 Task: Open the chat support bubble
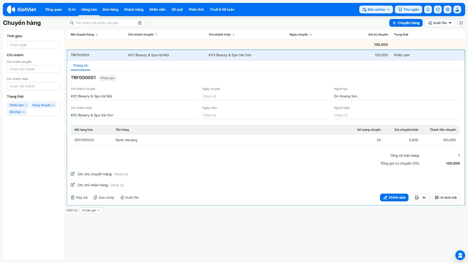(460, 255)
